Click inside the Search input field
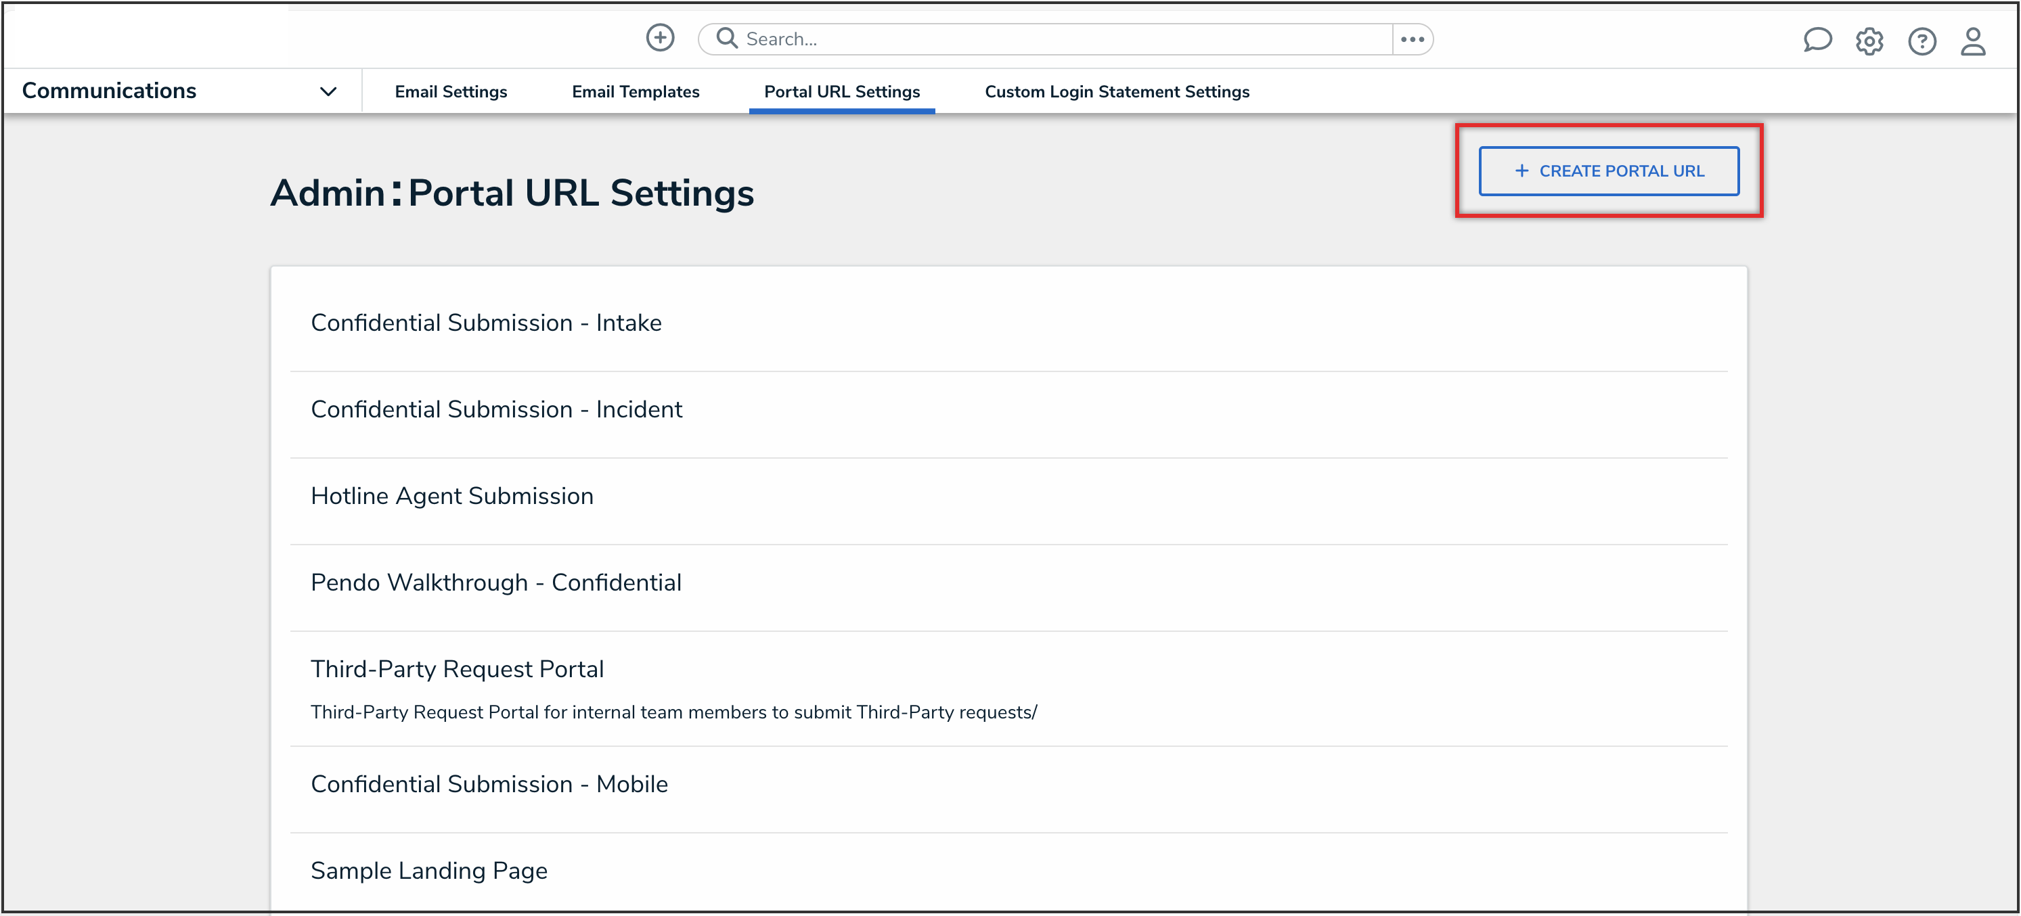Screen dimensions: 2021x916 pyautogui.click(x=941, y=38)
